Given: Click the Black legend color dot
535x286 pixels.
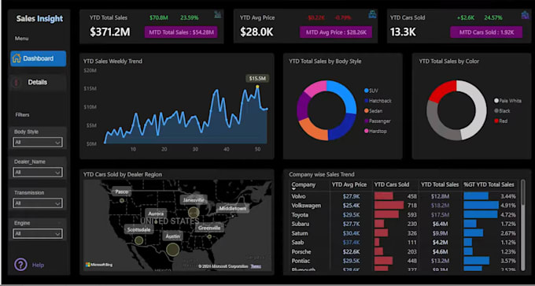Looking at the screenshot, I should (496, 111).
